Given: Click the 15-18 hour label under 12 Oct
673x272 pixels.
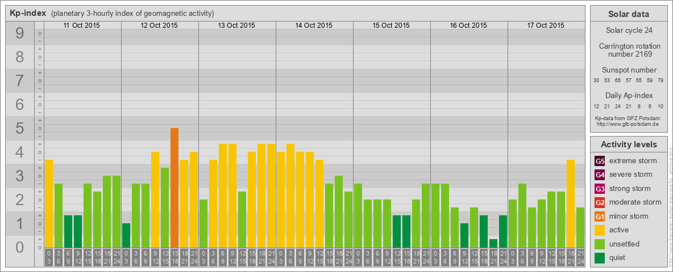Looking at the screenshot, I should [x=175, y=258].
